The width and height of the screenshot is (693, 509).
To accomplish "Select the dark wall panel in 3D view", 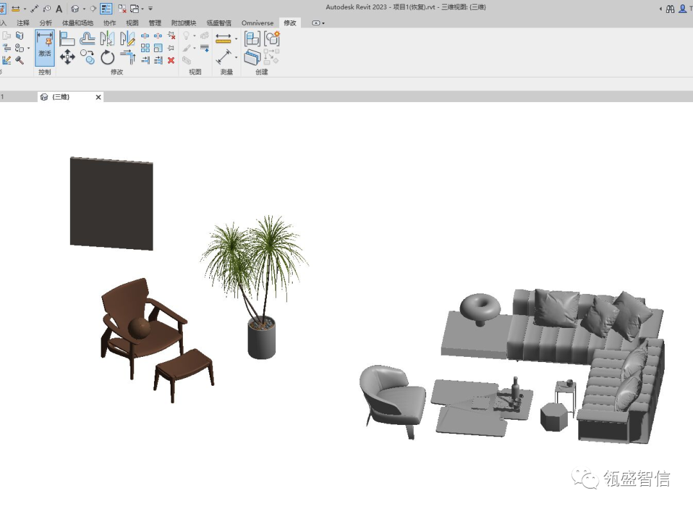I will (112, 203).
